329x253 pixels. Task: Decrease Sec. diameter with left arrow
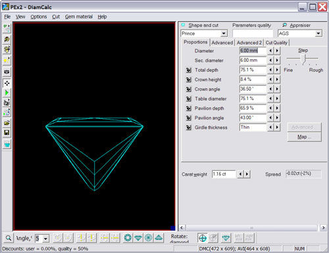click(270, 60)
